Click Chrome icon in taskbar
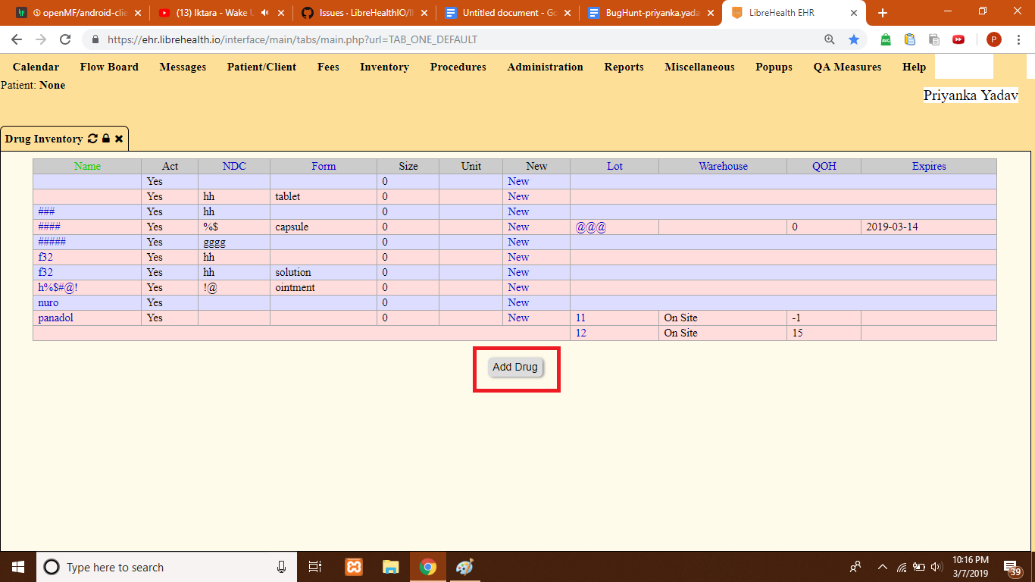Viewport: 1035px width, 582px height. [428, 567]
